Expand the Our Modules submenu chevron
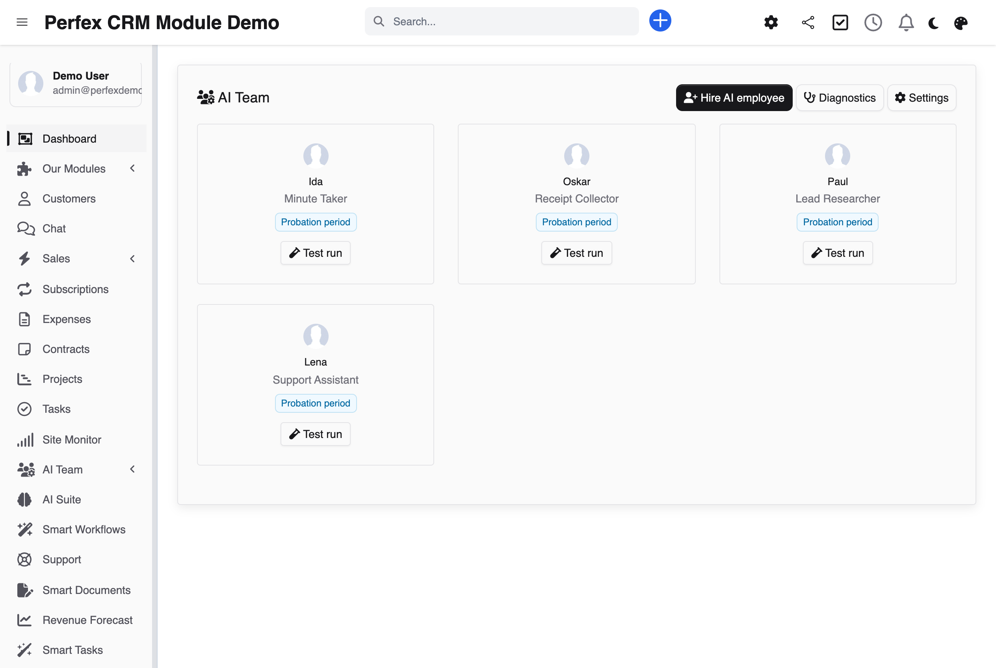Image resolution: width=996 pixels, height=668 pixels. (132, 168)
